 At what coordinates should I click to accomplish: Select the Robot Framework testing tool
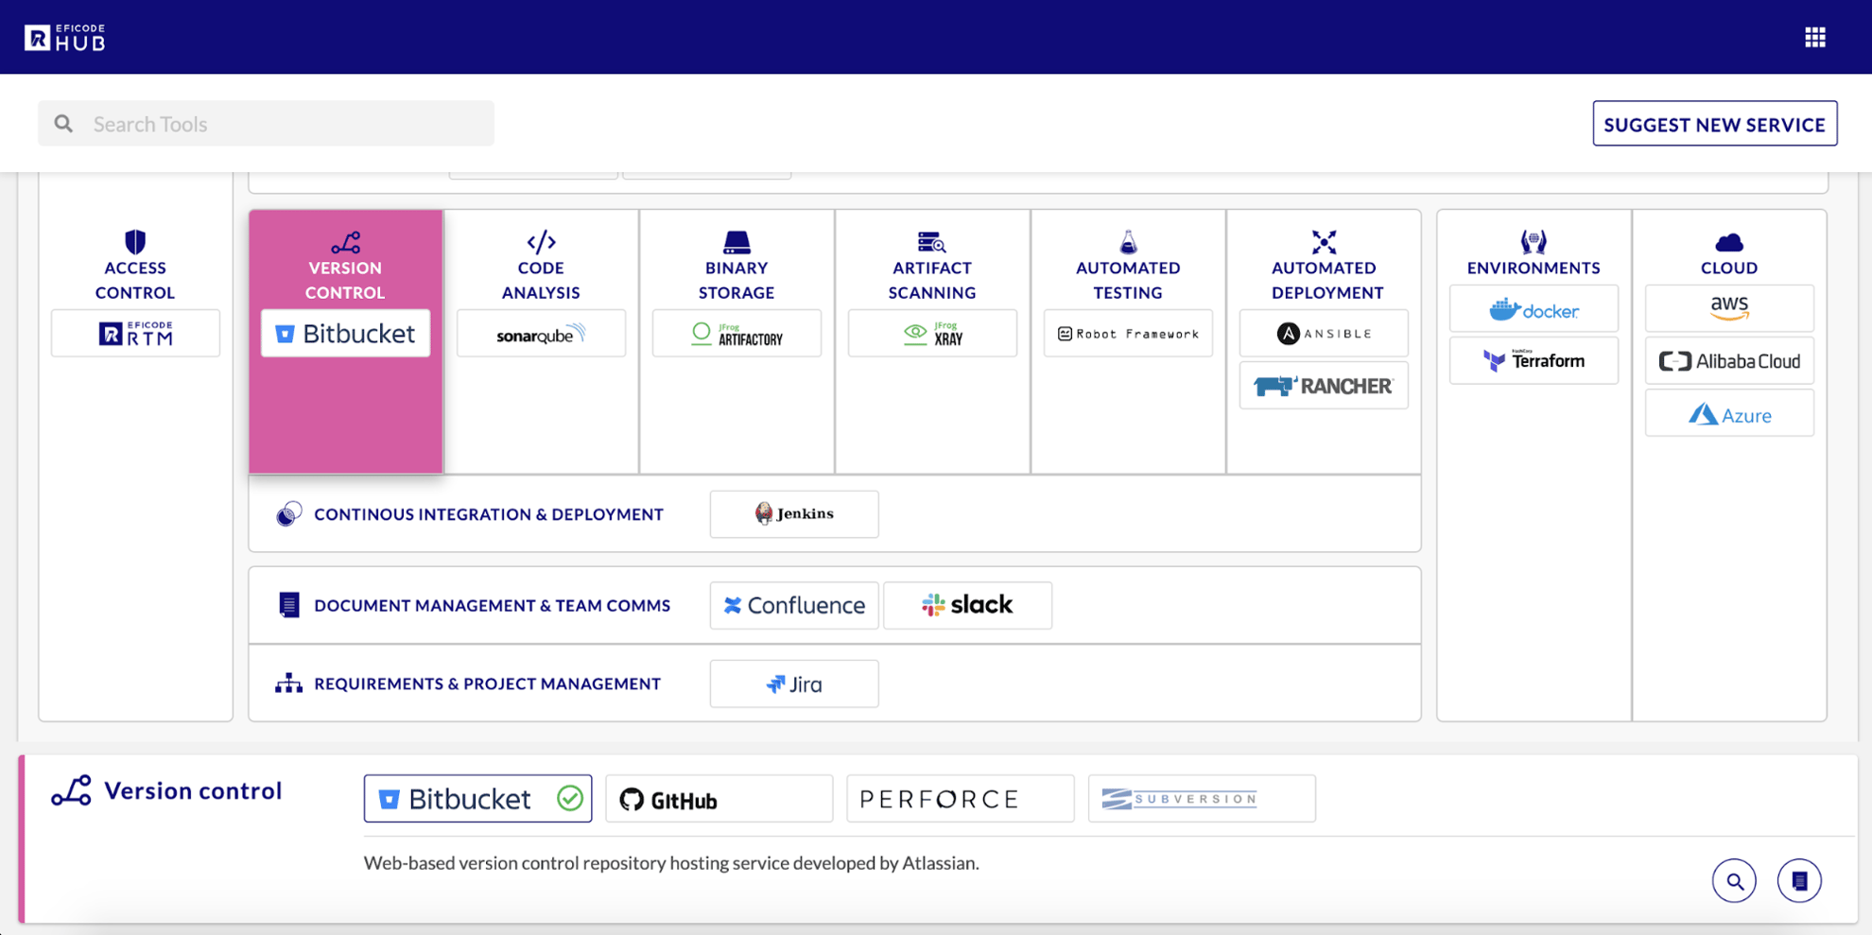click(1127, 333)
